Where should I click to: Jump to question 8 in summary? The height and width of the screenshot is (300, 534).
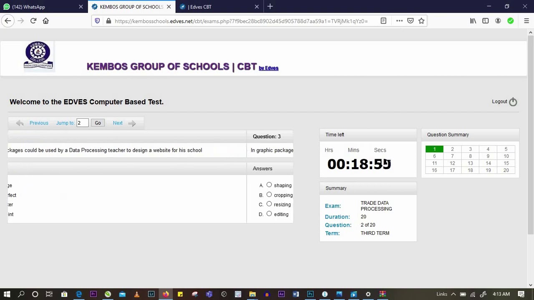[470, 156]
